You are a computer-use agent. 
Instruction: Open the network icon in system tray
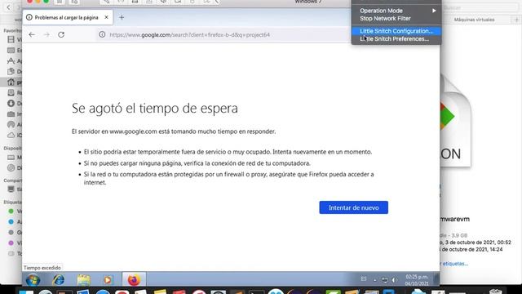coord(385,280)
